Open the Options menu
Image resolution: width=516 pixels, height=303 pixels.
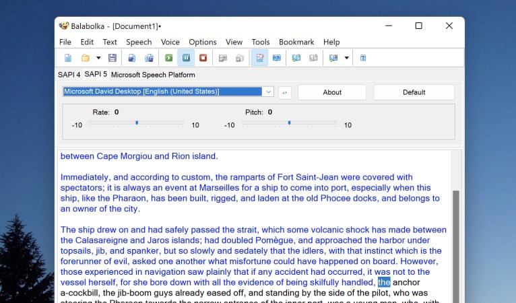203,42
